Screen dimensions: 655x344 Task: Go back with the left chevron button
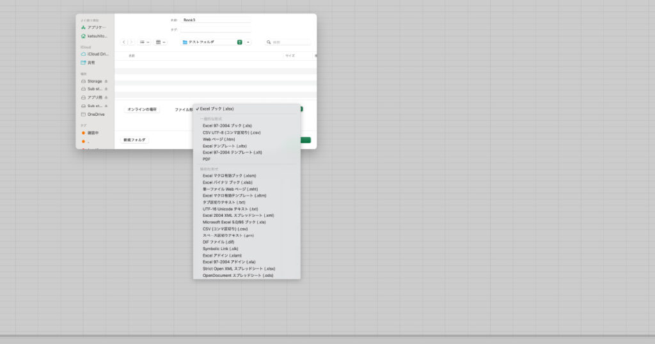coord(123,42)
